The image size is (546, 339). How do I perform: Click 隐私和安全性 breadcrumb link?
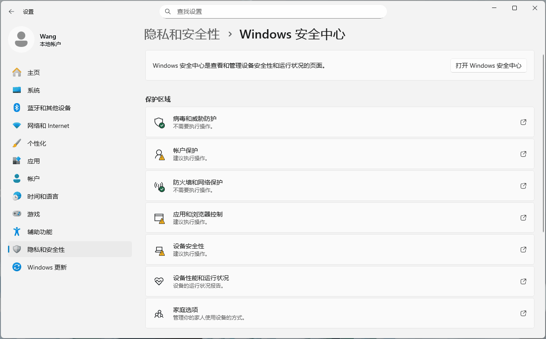[x=182, y=34]
